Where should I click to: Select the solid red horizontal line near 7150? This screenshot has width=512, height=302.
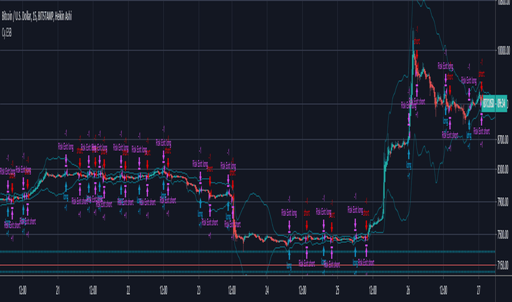point(248,265)
